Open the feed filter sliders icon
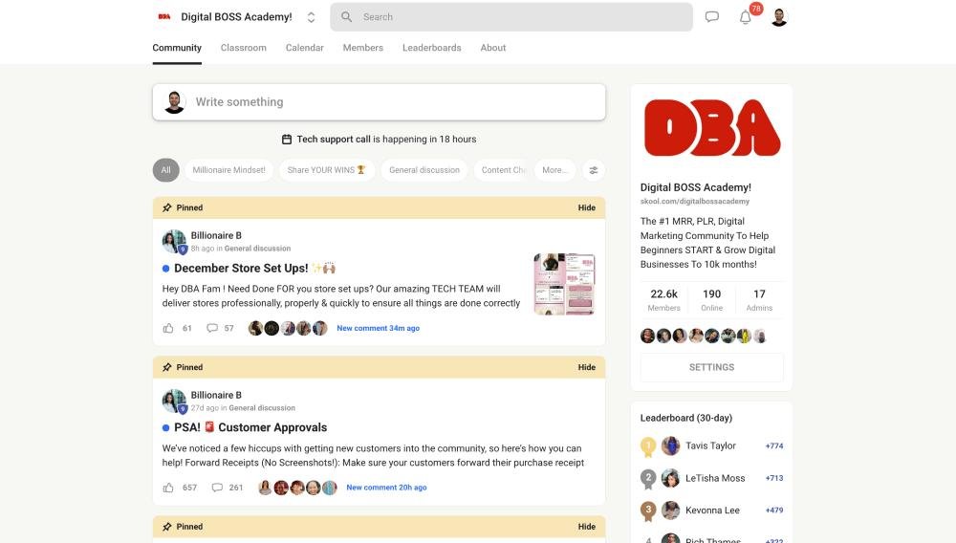 (594, 170)
